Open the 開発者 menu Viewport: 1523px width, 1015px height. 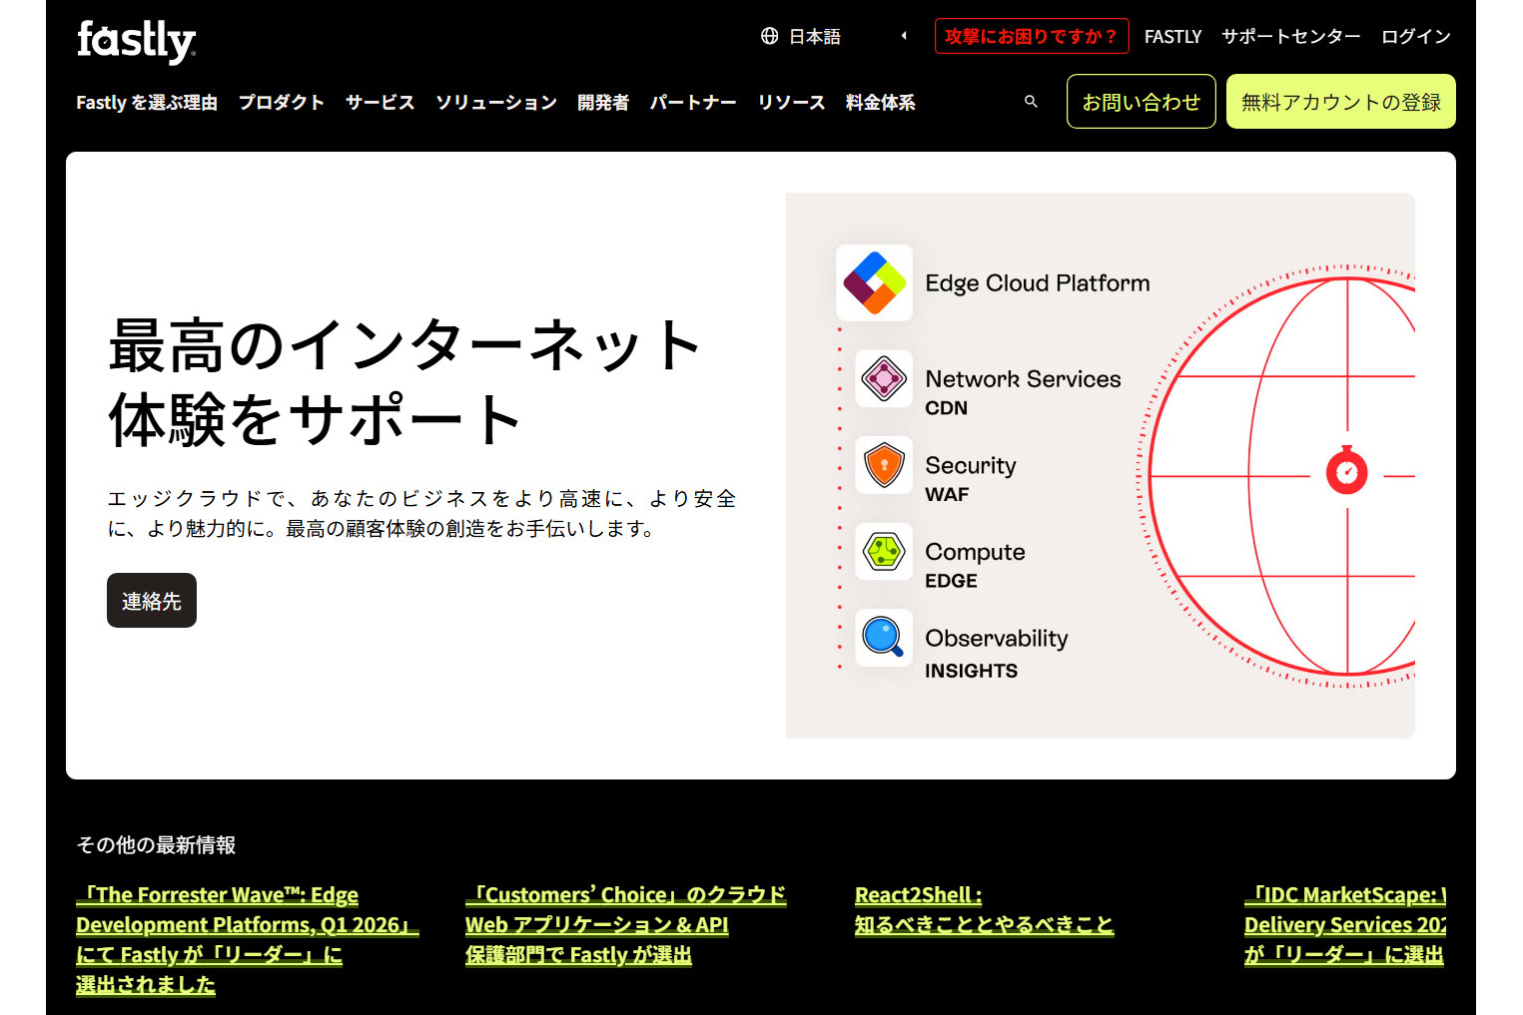pyautogui.click(x=603, y=102)
